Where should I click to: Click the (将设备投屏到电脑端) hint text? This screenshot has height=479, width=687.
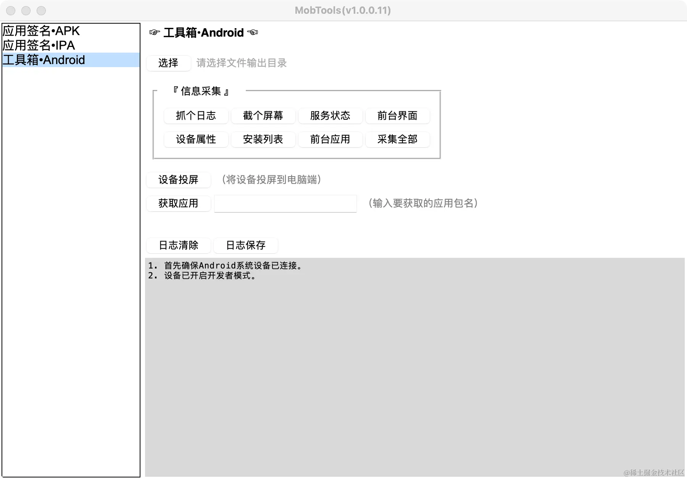point(271,180)
